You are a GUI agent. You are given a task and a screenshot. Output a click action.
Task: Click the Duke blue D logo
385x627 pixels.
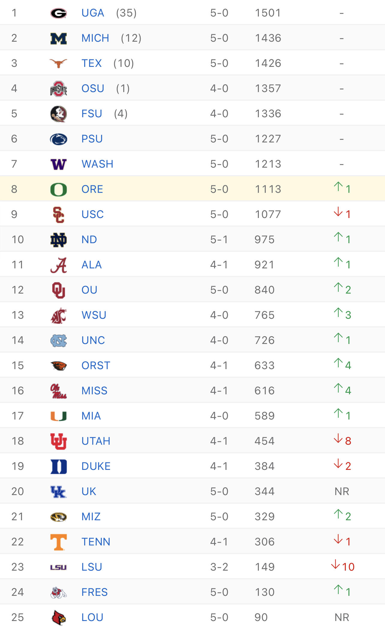pyautogui.click(x=58, y=467)
